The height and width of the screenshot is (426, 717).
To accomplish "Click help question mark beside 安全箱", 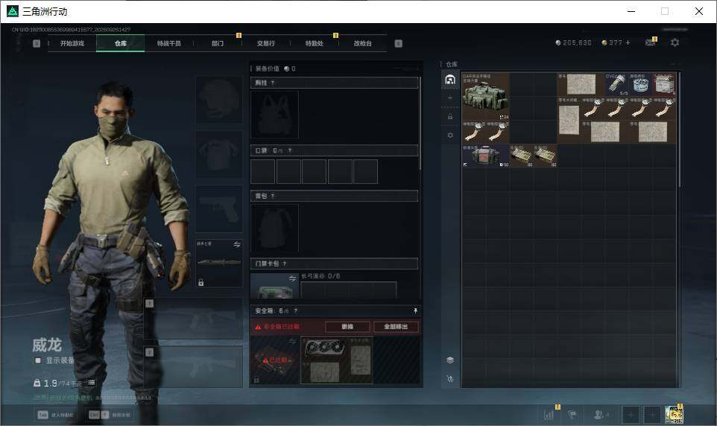I will (x=296, y=311).
